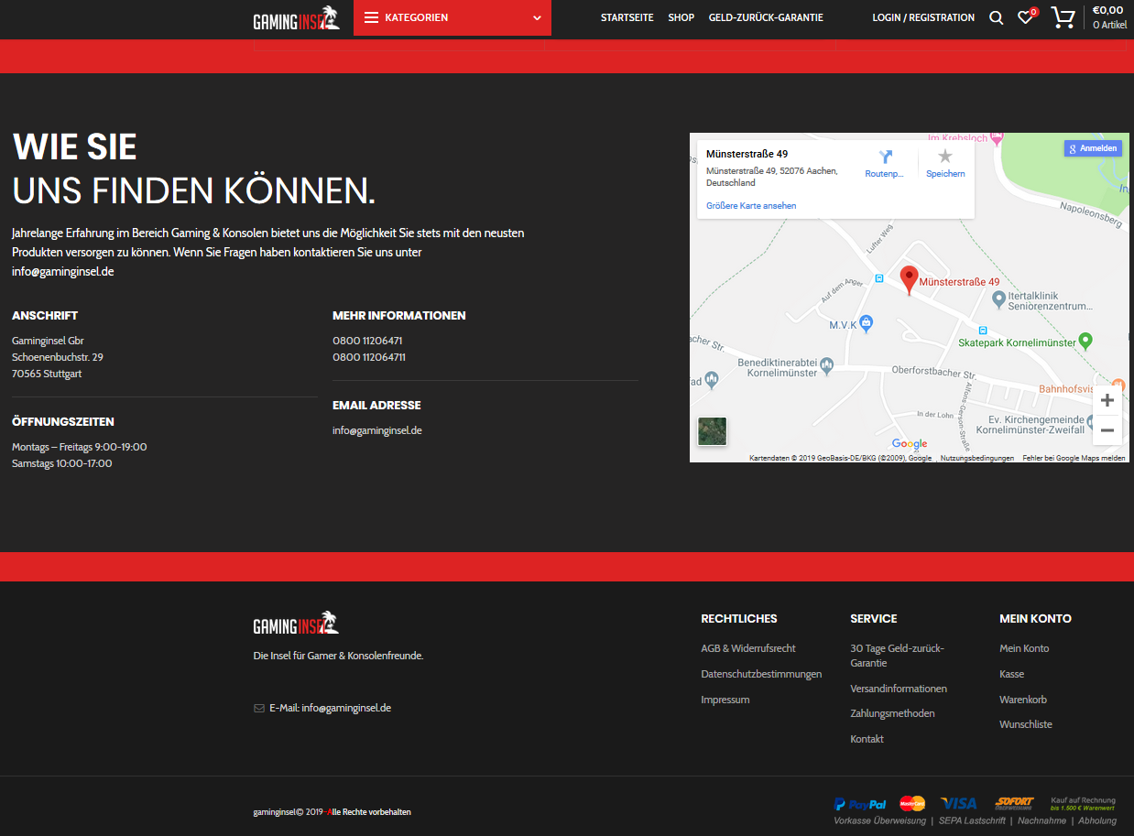Open Größere Karte ansehen link

coord(751,206)
